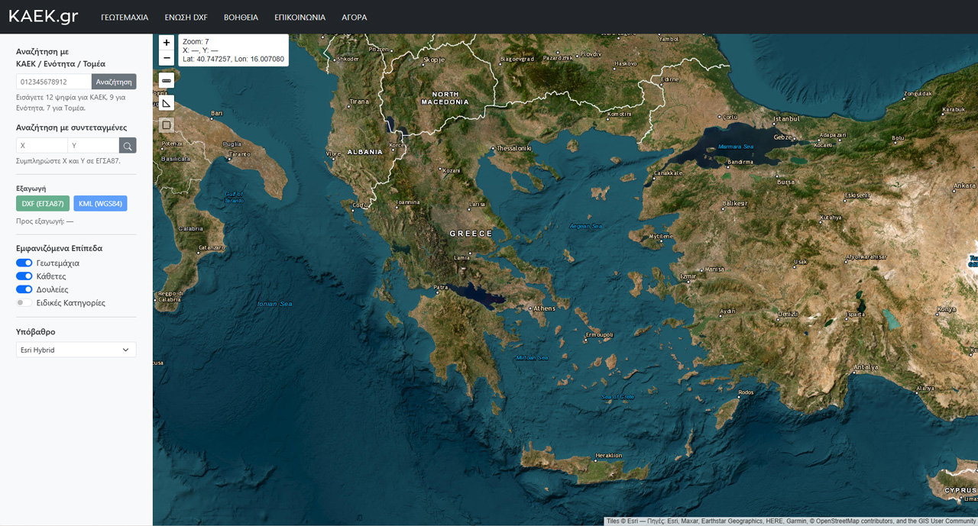This screenshot has width=978, height=526.
Task: Disable the Γεωτεμάχια layer toggle
Action: [23, 263]
